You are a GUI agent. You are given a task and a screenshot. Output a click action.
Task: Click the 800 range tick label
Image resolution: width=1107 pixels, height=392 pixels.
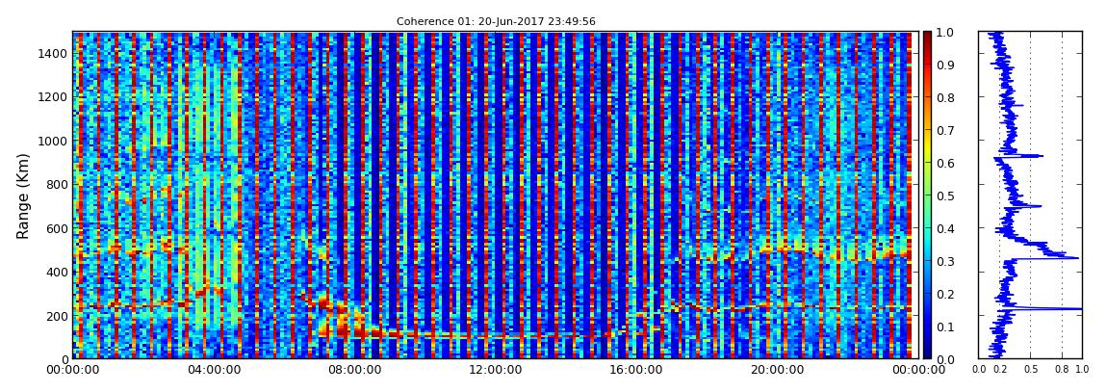click(x=56, y=184)
